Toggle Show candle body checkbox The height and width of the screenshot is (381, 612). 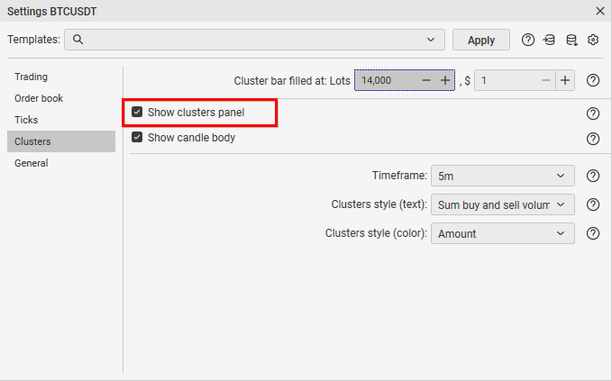(x=137, y=137)
